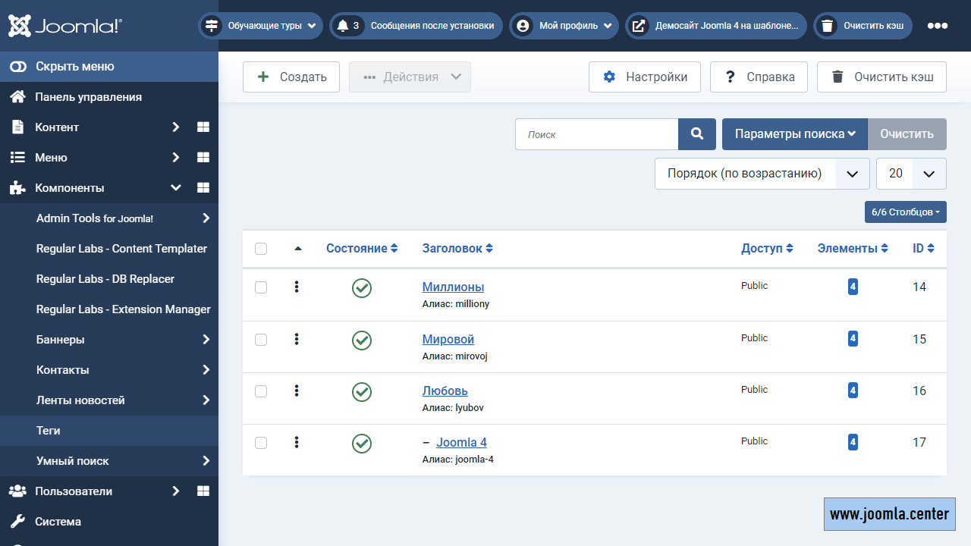Click inside the Поиск input field
This screenshot has width=971, height=546.
pos(595,133)
